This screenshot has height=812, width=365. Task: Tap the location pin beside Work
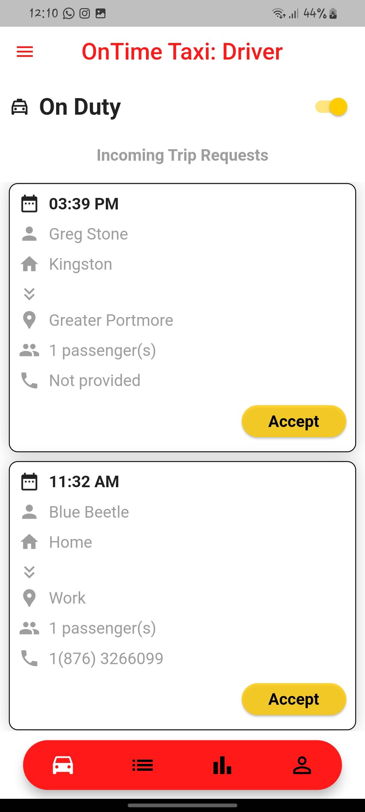29,598
